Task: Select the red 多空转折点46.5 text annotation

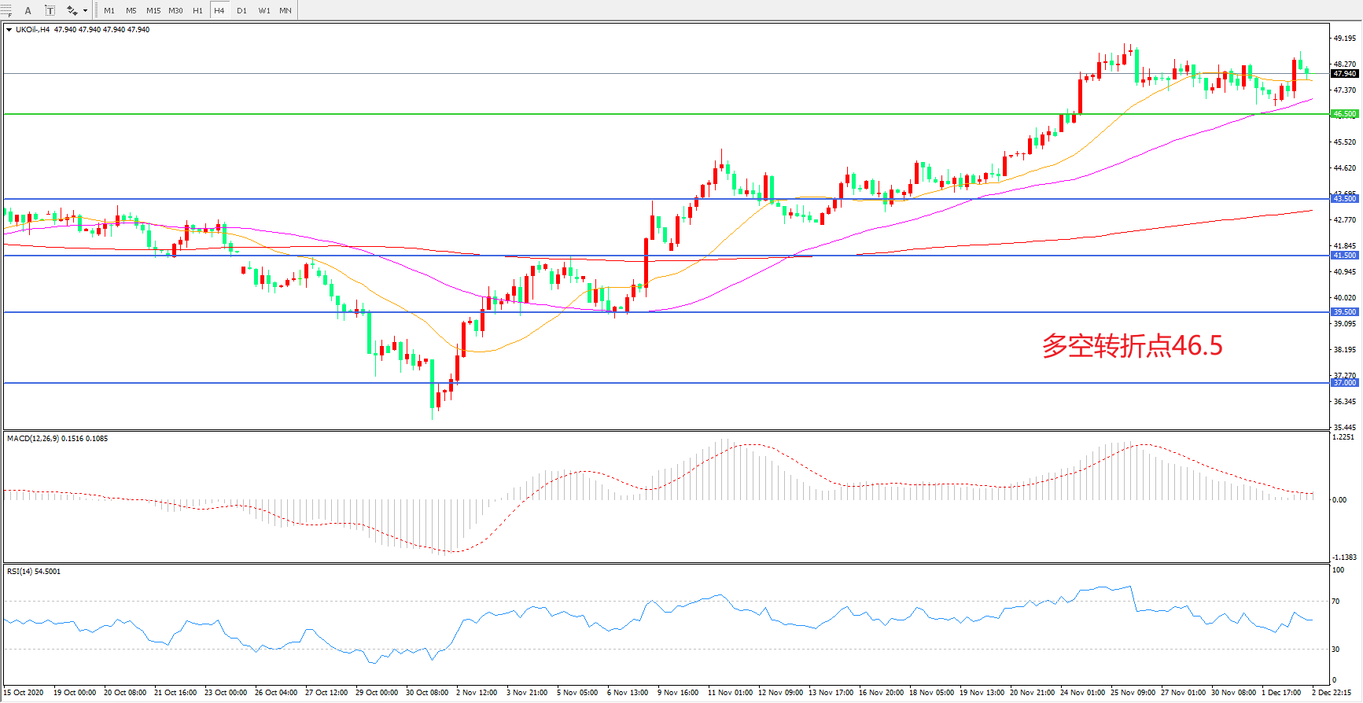Action: pyautogui.click(x=1132, y=346)
